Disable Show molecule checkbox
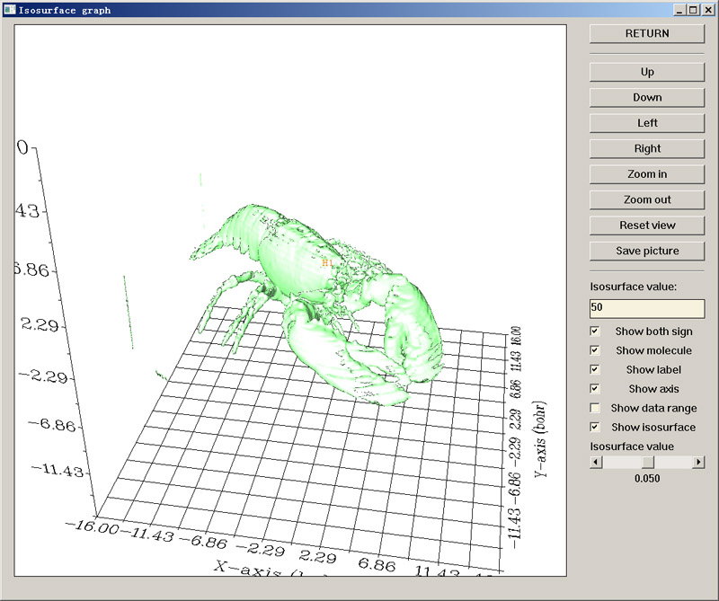This screenshot has height=601, width=719. coord(595,350)
